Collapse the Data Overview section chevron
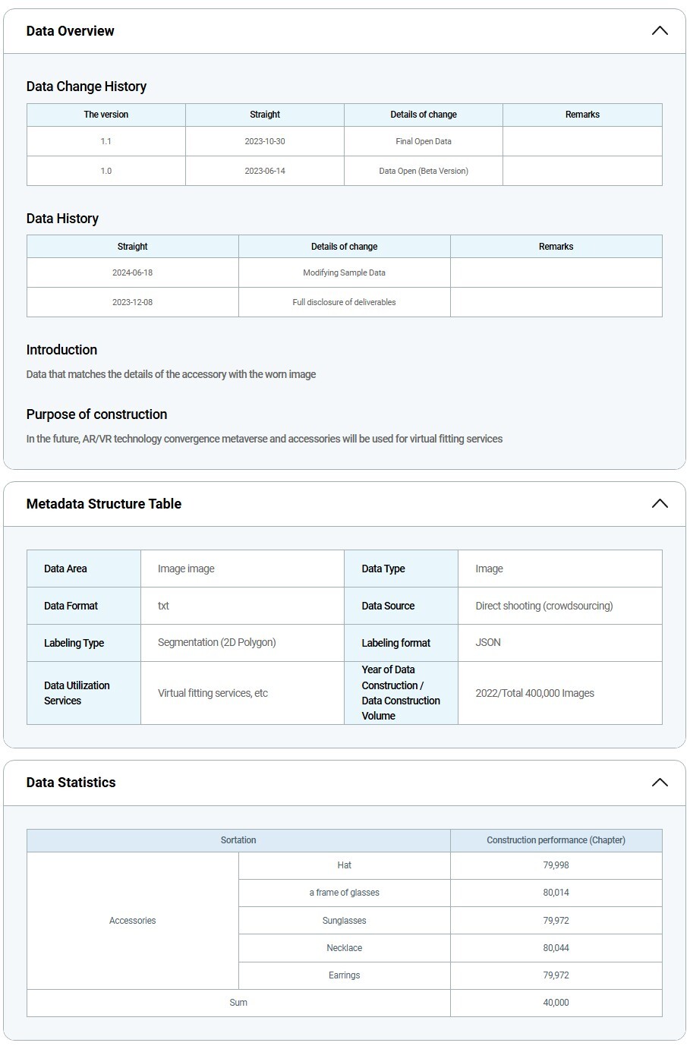This screenshot has height=1049, width=690. pyautogui.click(x=659, y=31)
